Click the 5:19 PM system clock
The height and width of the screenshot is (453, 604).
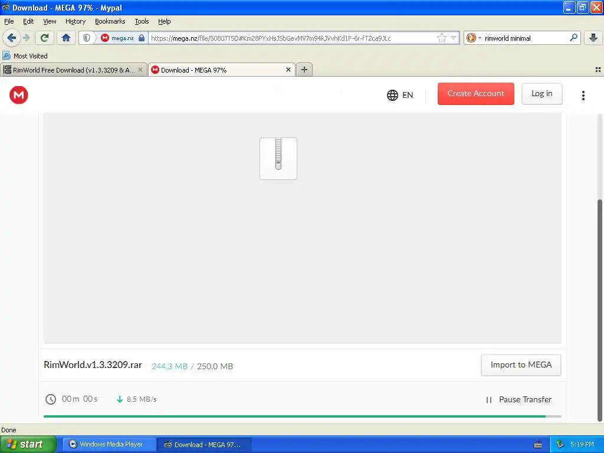point(582,444)
